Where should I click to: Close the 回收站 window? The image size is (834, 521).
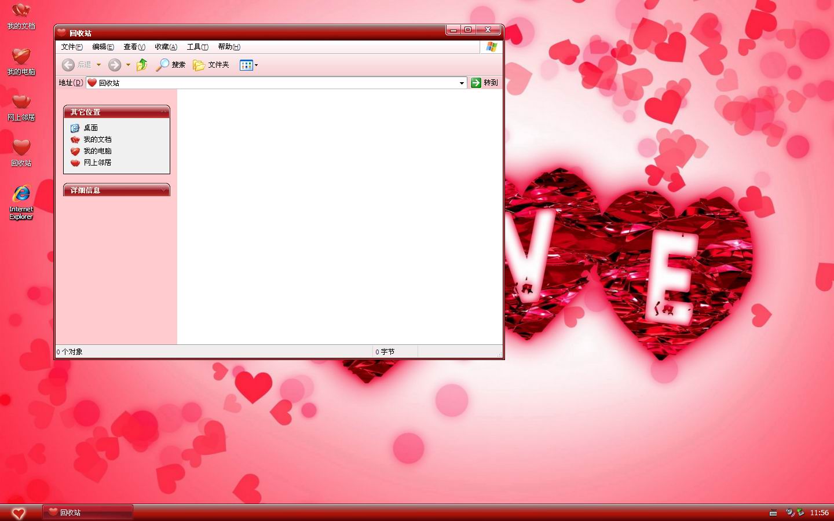click(488, 30)
